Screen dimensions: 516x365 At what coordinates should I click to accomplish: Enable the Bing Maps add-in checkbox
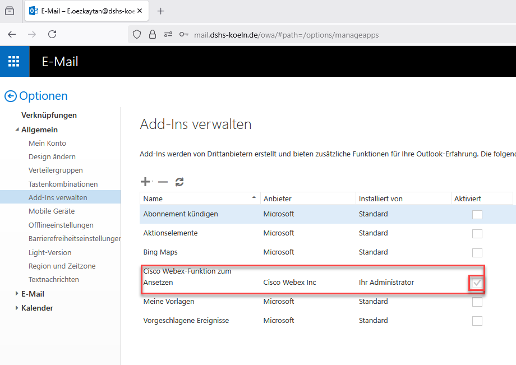[x=477, y=252]
